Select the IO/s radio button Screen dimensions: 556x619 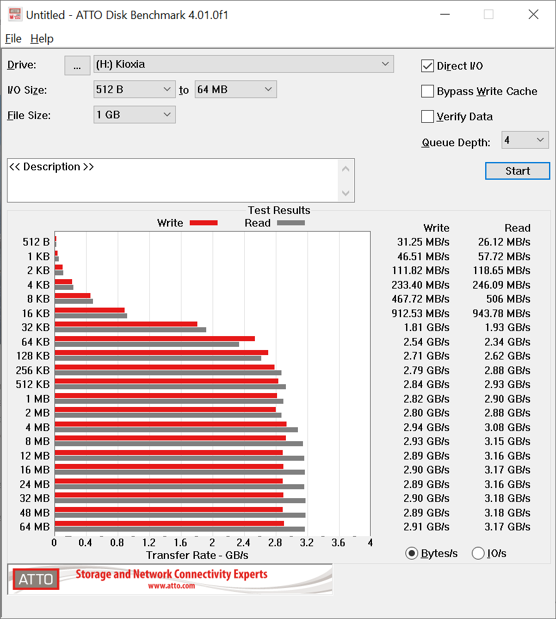478,553
